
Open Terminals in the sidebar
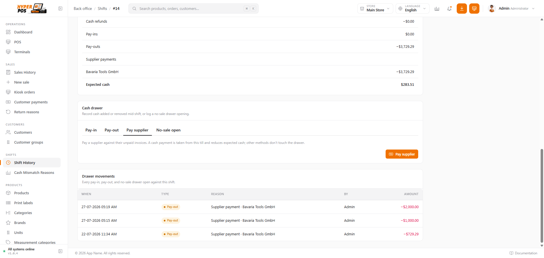coord(22,52)
